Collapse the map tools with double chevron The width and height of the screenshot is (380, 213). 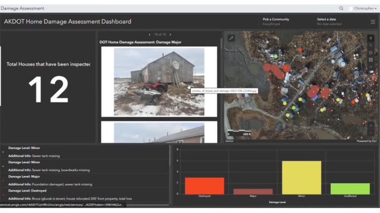click(371, 38)
